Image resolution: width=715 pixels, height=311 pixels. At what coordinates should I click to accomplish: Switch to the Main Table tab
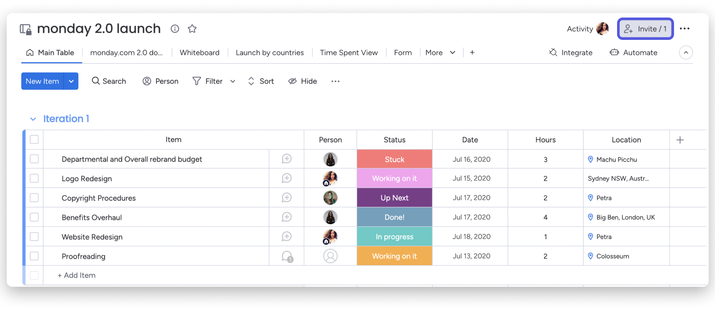click(x=50, y=53)
